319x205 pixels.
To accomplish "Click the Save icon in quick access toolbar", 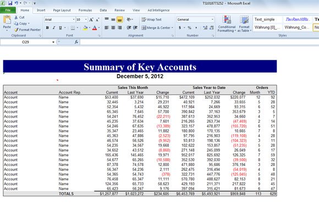I will click(10, 3).
